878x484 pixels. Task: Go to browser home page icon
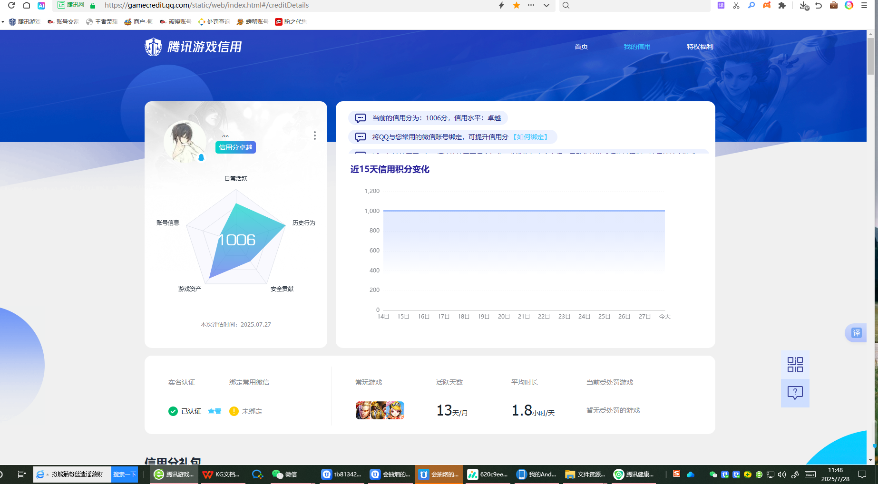27,5
